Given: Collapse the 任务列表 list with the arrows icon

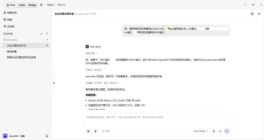Looking at the screenshot, I should pyautogui.click(x=41, y=34).
